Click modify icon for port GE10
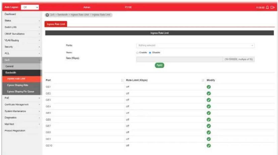278x155 pixels. tap(209, 146)
